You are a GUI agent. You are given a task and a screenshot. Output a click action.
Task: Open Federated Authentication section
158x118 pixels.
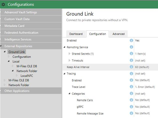(x=31, y=33)
